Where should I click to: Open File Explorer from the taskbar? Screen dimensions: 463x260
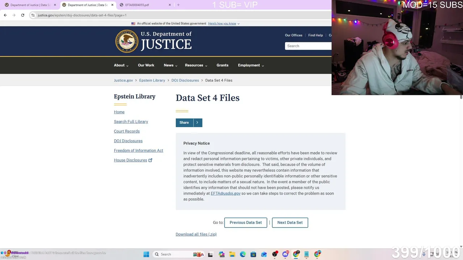(232, 254)
